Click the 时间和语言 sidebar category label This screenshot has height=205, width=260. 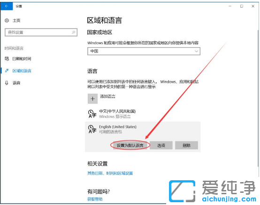tap(14, 48)
